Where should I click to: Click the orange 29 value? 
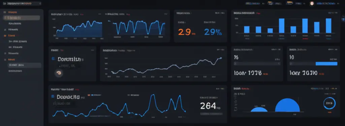tap(184, 32)
